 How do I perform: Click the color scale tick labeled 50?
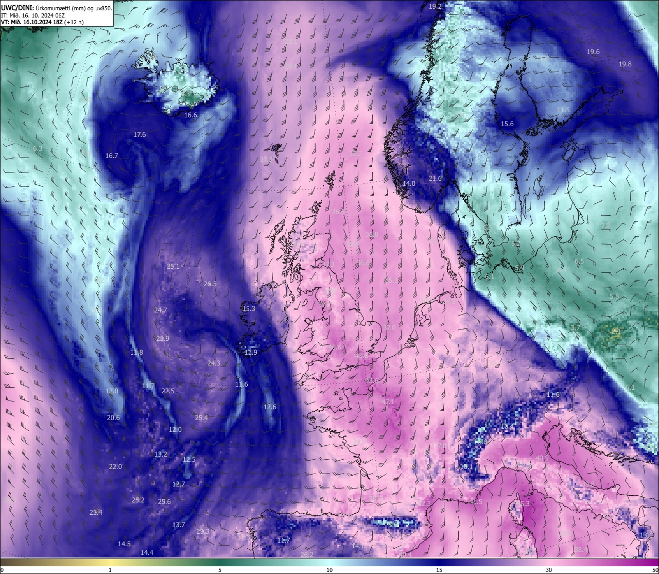coord(655,570)
